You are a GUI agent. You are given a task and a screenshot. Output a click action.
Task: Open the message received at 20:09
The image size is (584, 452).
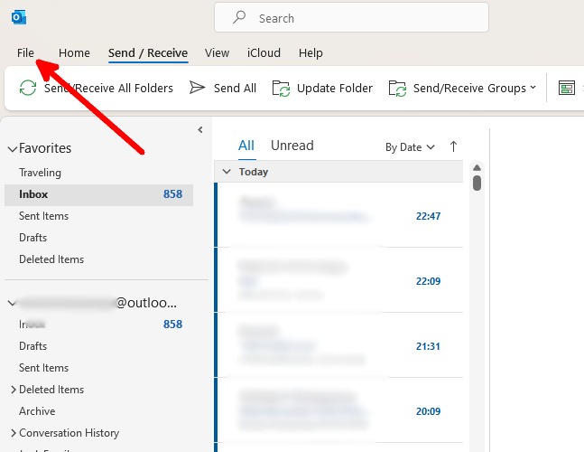[338, 410]
